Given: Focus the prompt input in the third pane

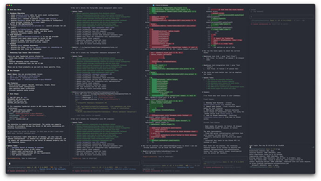Looking at the screenshot, I should [171, 162].
